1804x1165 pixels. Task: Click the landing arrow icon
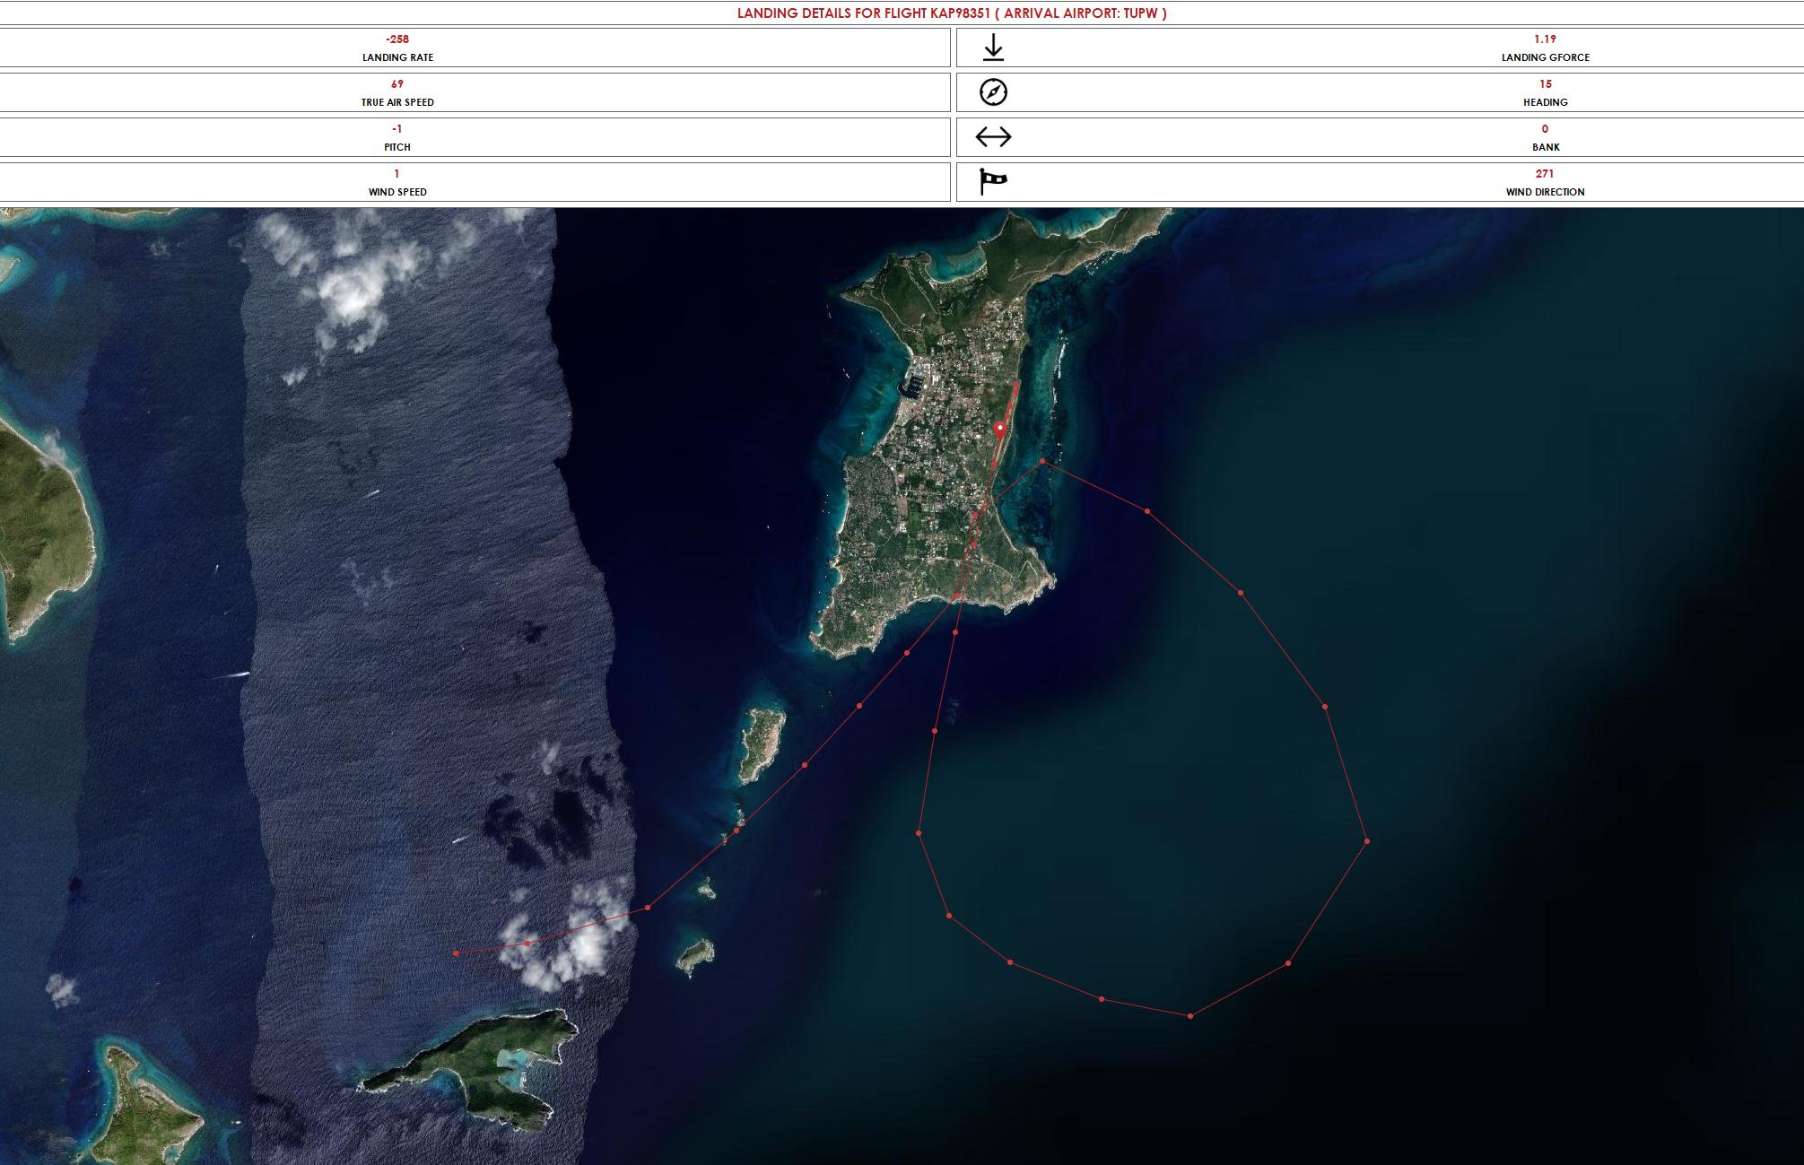pos(993,48)
